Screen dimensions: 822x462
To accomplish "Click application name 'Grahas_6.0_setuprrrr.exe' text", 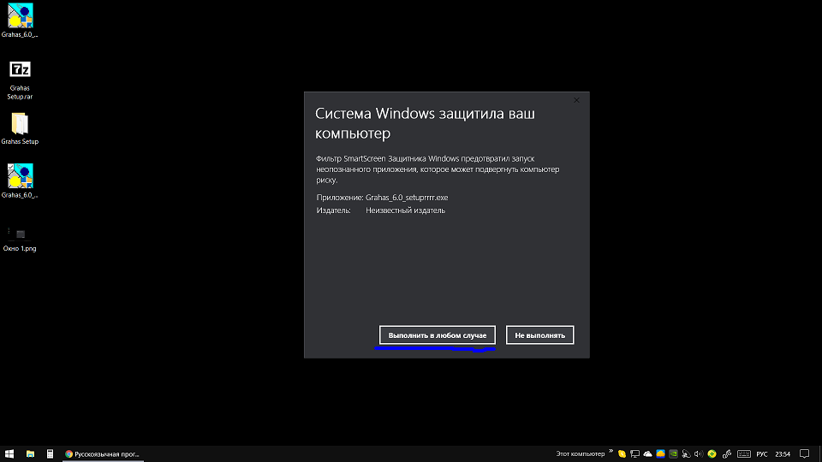I will (407, 198).
